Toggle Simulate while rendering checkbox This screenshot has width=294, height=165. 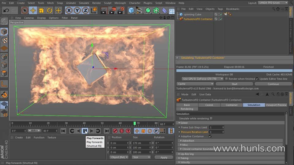pyautogui.click(x=211, y=119)
